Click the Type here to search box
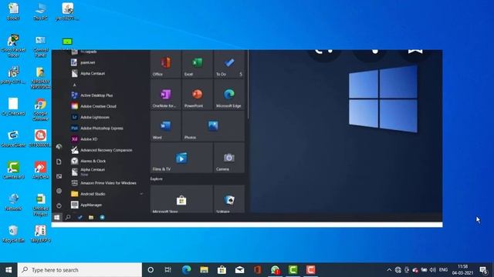The image size is (494, 277). 80,270
